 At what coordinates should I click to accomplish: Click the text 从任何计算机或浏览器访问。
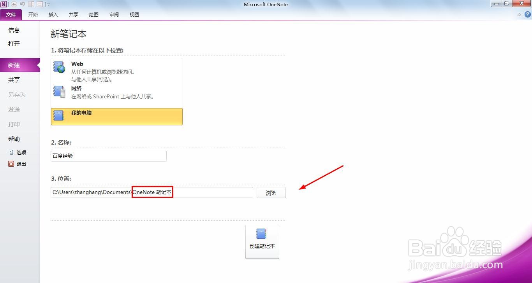click(x=103, y=72)
